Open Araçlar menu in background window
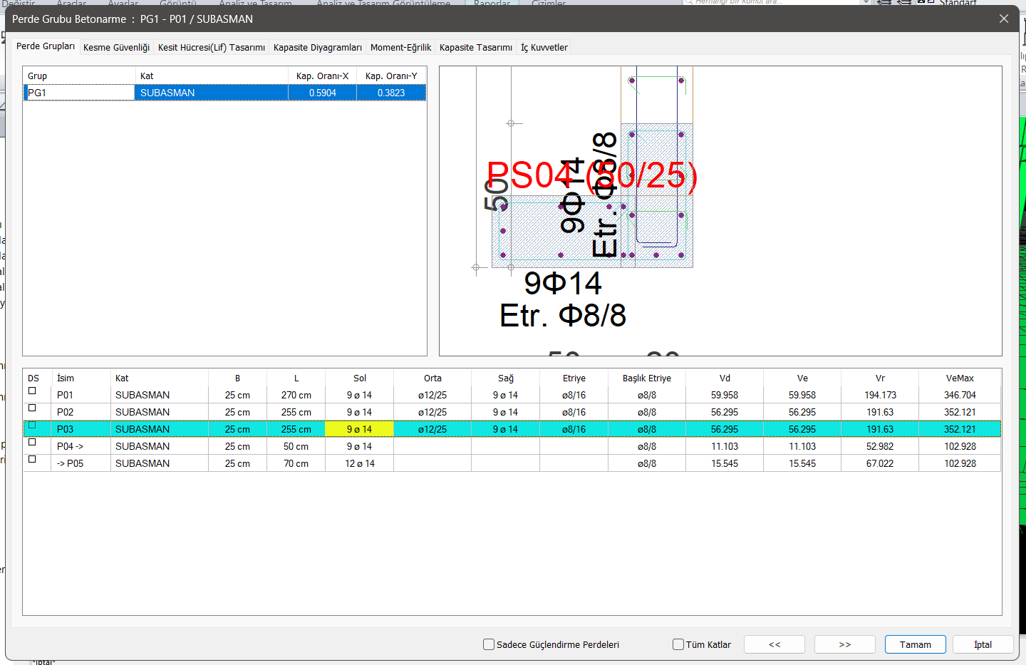 click(x=71, y=4)
